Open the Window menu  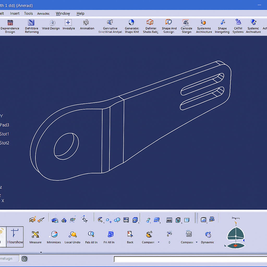click(63, 14)
